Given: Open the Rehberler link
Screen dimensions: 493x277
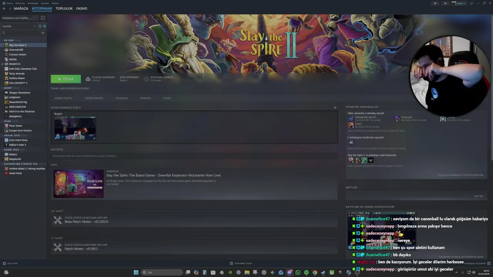Looking at the screenshot, I should tap(145, 98).
